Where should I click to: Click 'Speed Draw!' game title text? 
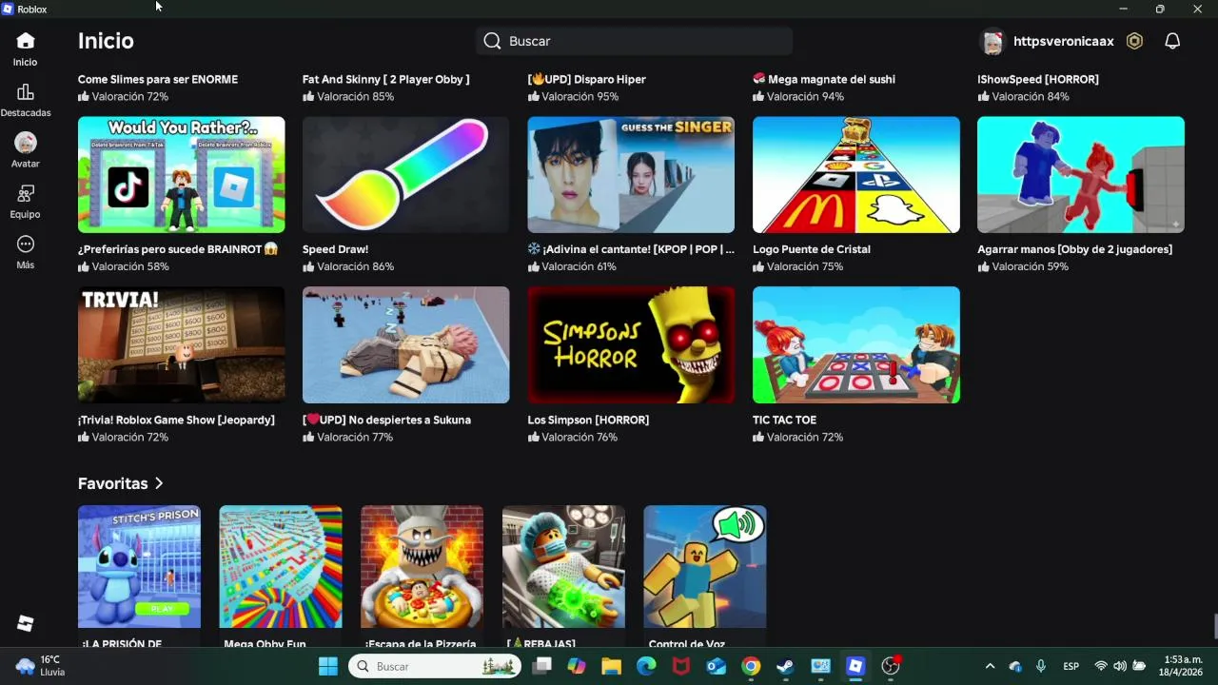click(x=335, y=249)
